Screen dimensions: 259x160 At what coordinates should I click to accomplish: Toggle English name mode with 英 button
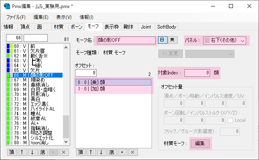pos(173,40)
